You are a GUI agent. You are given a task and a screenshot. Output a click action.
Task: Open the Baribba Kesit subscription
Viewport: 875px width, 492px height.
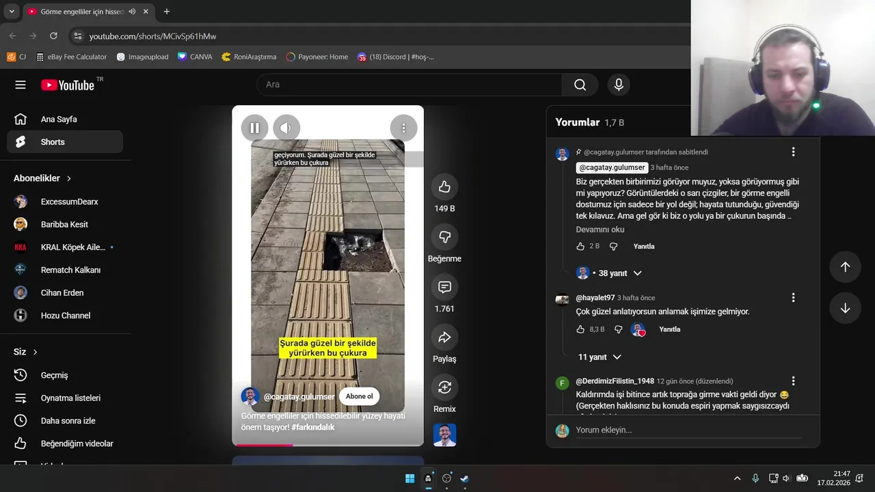[x=65, y=224]
